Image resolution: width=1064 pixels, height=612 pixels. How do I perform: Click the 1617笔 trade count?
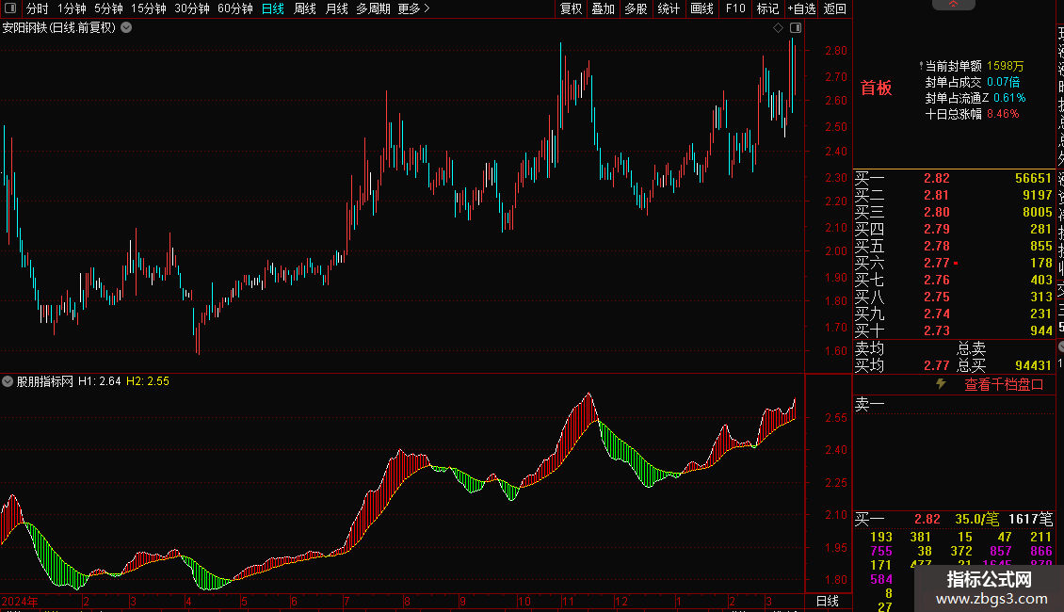pyautogui.click(x=1030, y=520)
